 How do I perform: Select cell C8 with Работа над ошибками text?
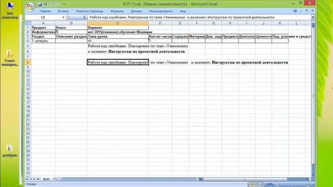pyautogui.click(x=118, y=62)
